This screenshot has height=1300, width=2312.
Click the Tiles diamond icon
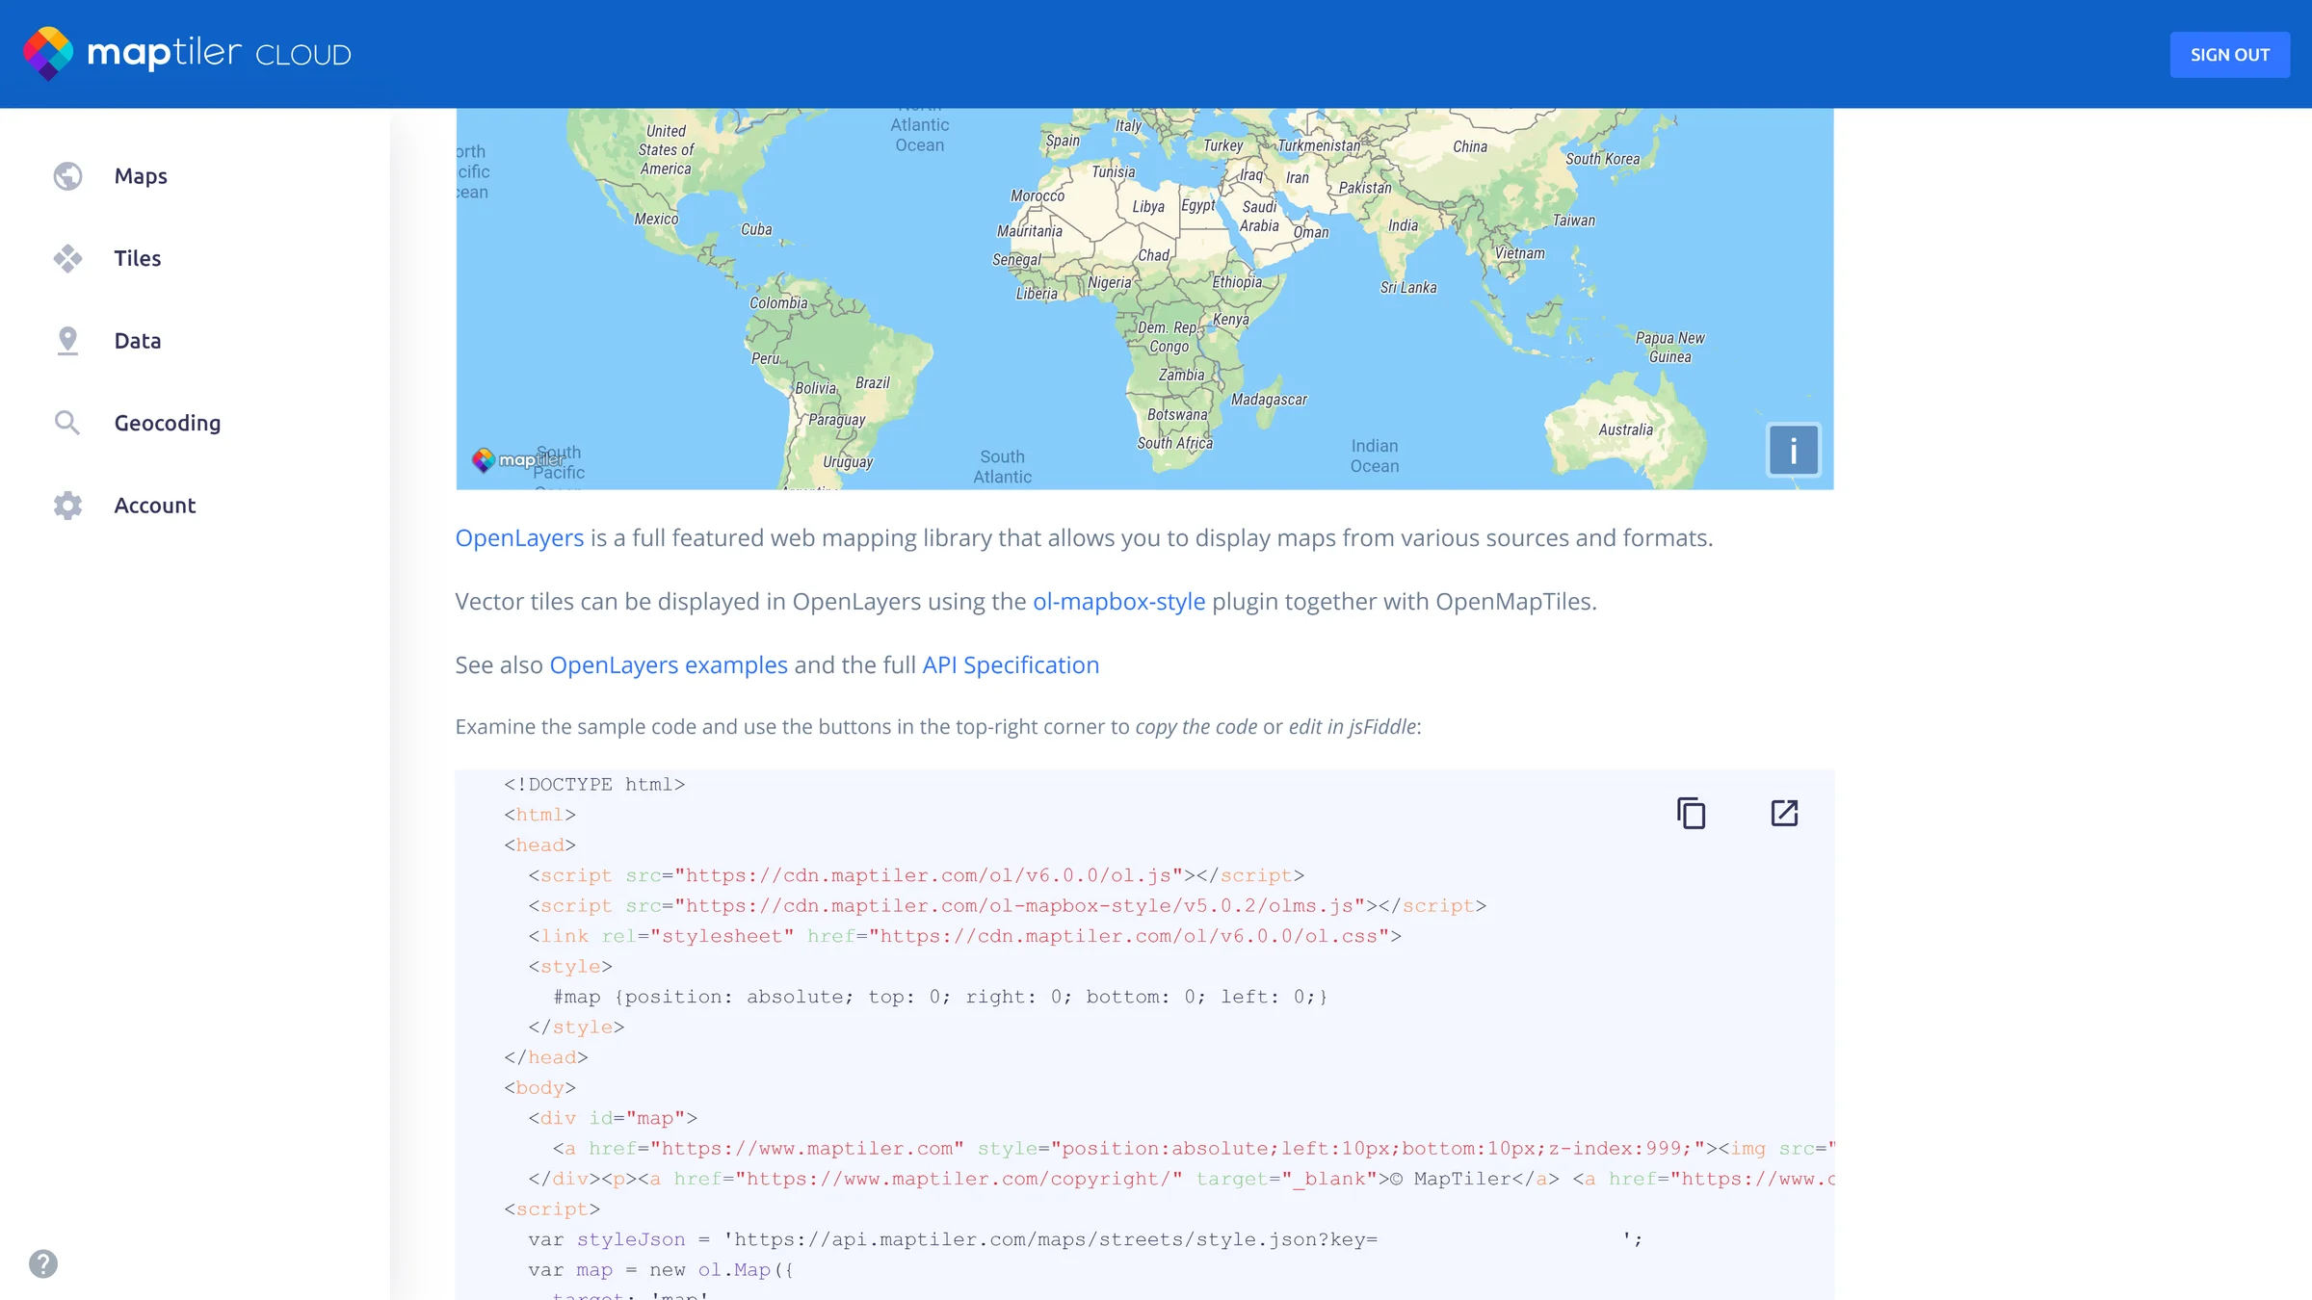(x=67, y=258)
